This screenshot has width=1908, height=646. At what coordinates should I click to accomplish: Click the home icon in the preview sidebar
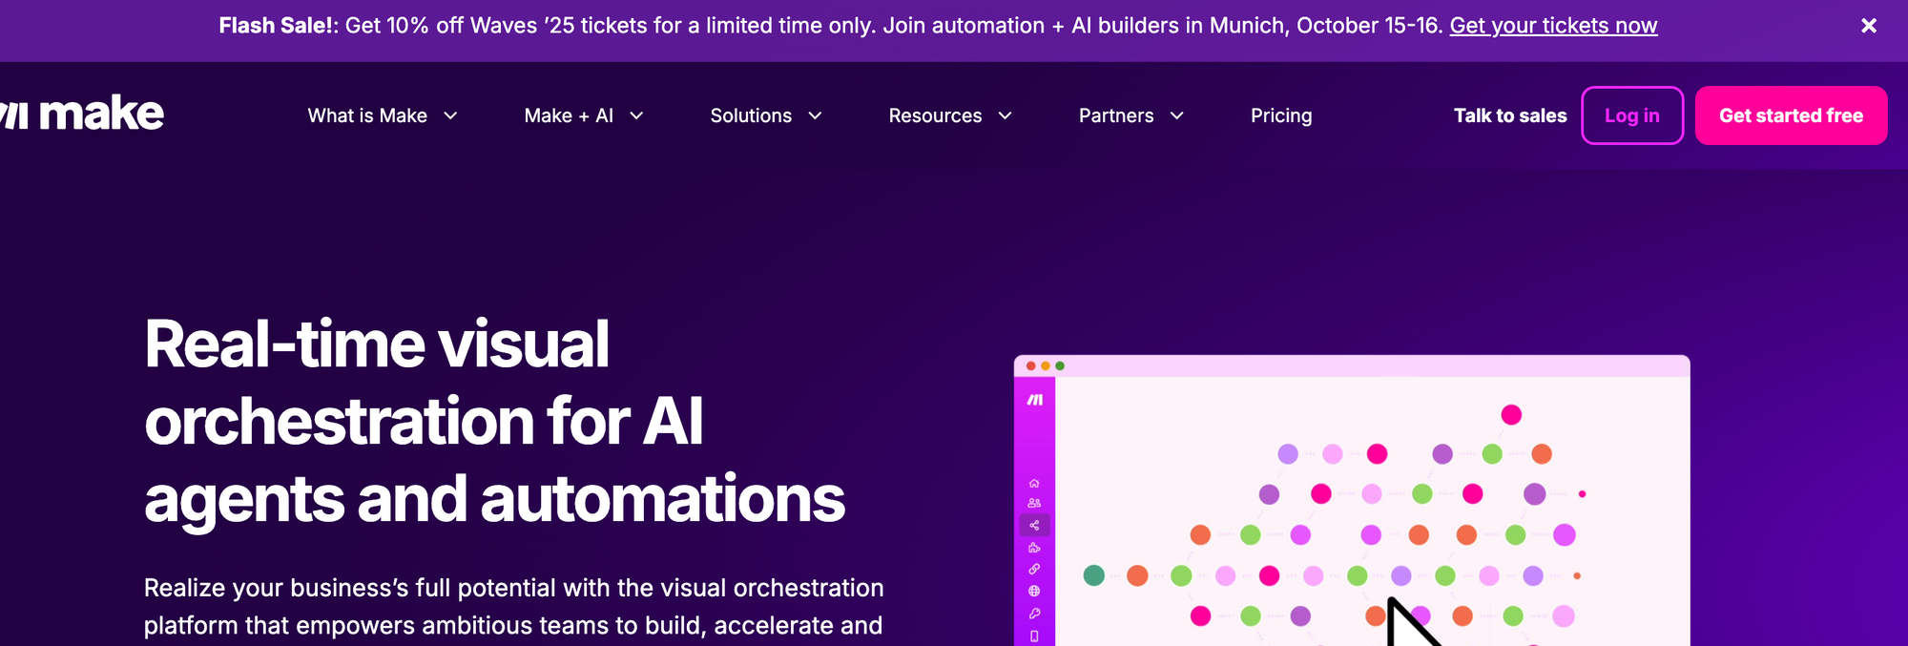1034,484
